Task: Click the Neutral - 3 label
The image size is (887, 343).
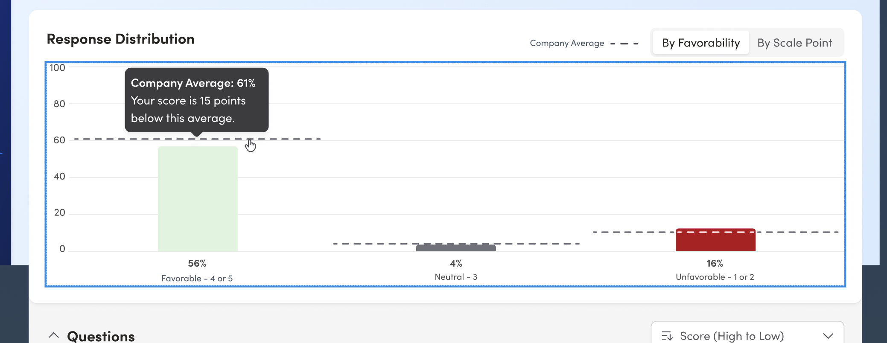Action: [x=456, y=277]
